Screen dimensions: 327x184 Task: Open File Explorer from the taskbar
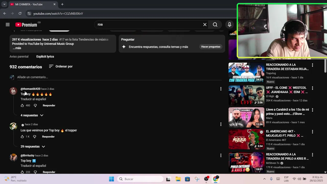178,179
